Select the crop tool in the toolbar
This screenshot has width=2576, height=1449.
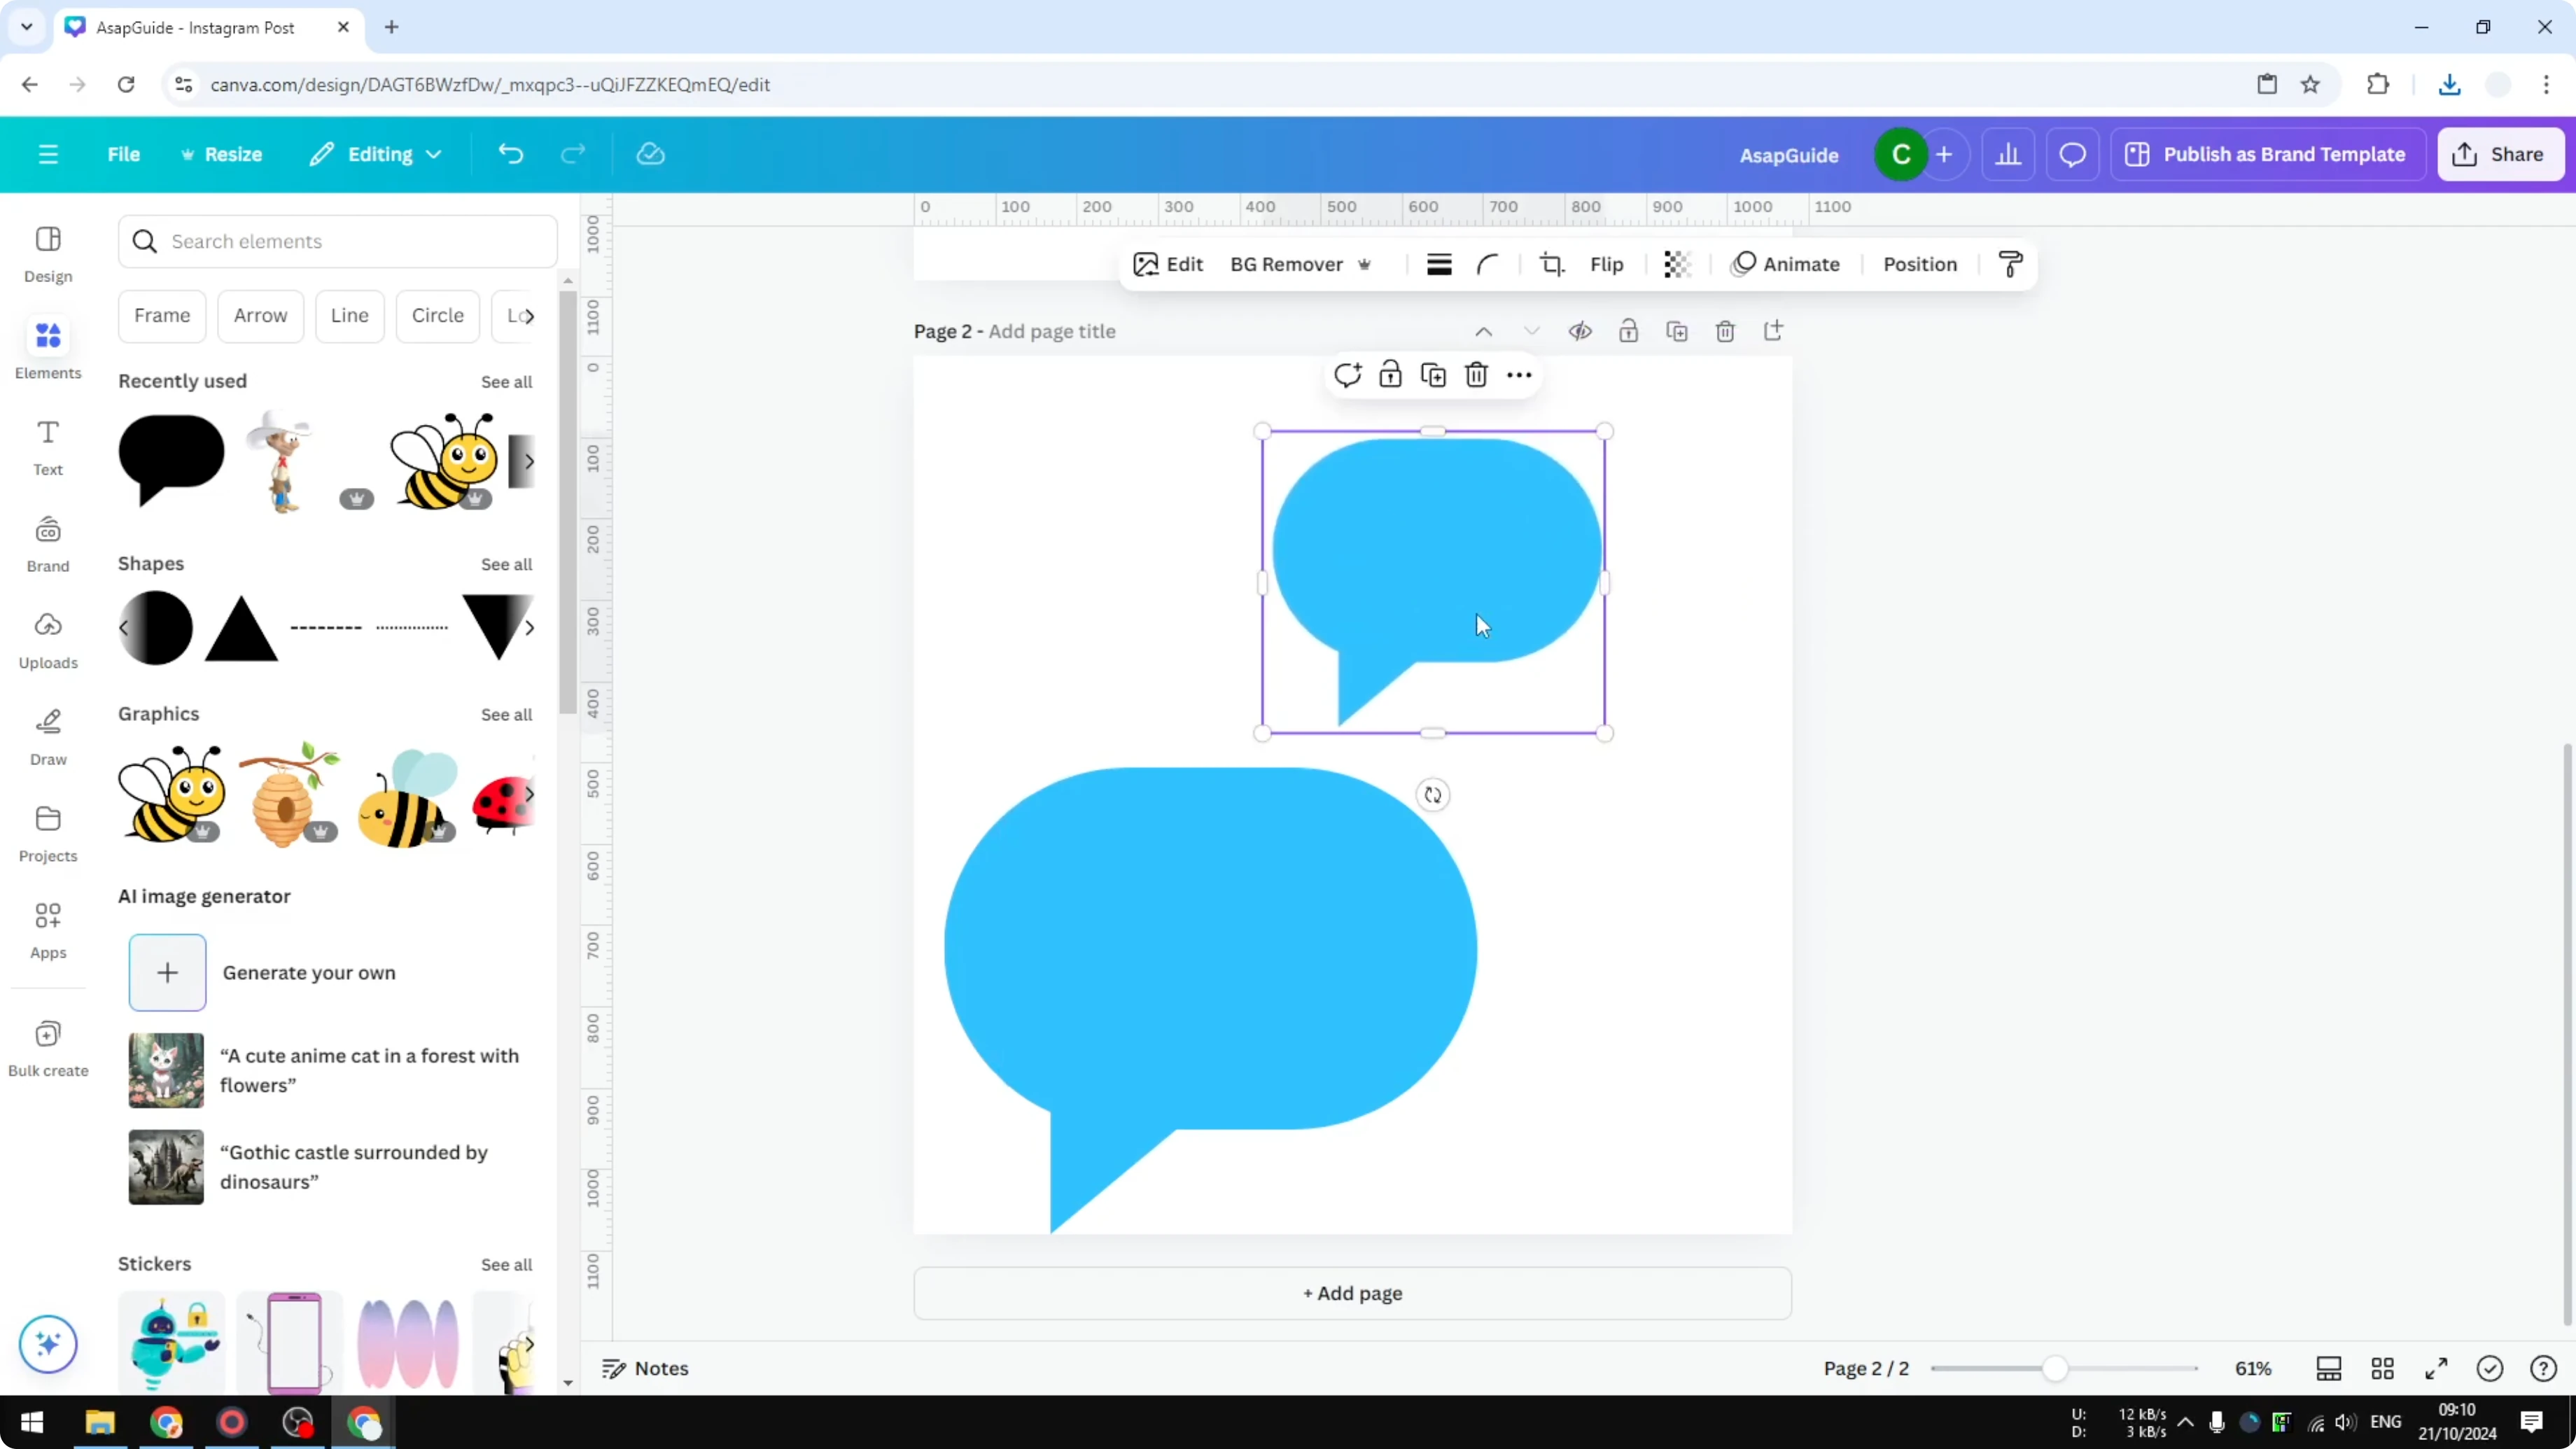[x=1551, y=264]
